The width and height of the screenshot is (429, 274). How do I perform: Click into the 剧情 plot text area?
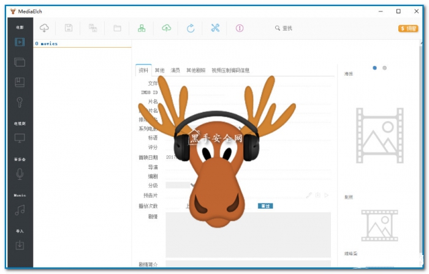pyautogui.click(x=248, y=235)
